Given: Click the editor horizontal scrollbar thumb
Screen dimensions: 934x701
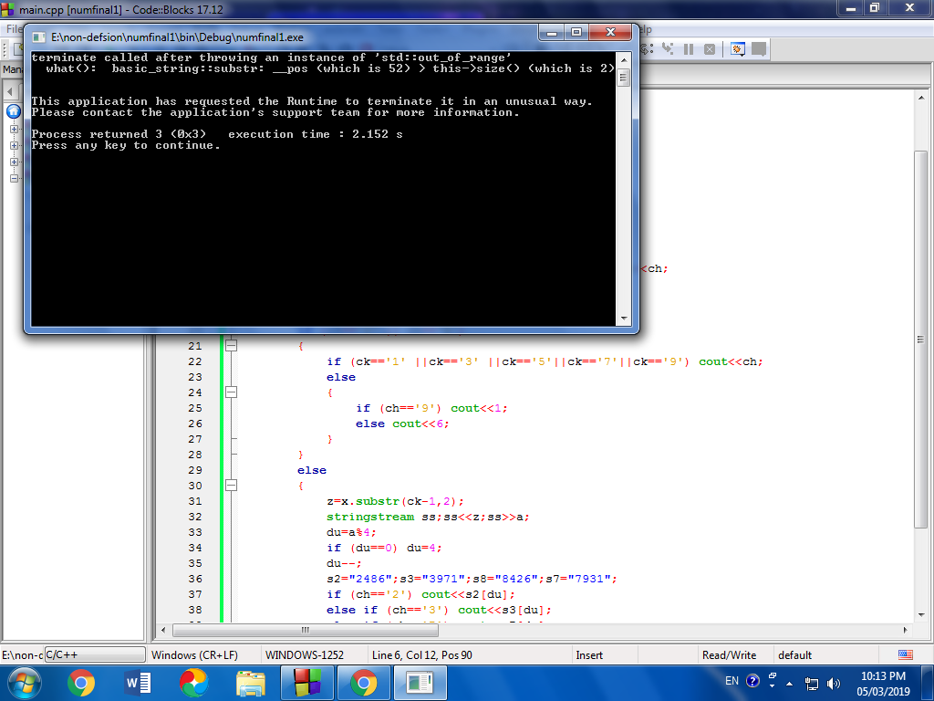Looking at the screenshot, I should click(306, 630).
